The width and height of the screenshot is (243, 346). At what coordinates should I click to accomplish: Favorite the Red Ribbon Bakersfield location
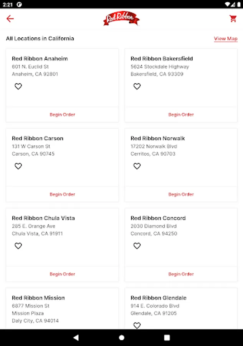137,86
